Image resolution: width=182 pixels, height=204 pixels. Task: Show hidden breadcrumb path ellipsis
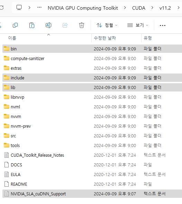coord(39,7)
